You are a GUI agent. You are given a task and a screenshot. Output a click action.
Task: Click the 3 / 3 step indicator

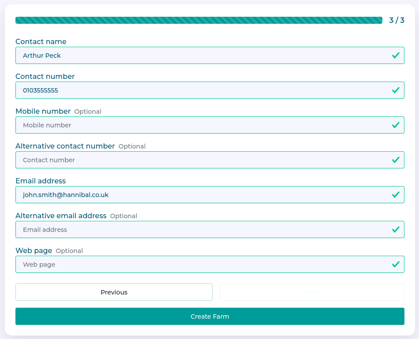tap(397, 20)
